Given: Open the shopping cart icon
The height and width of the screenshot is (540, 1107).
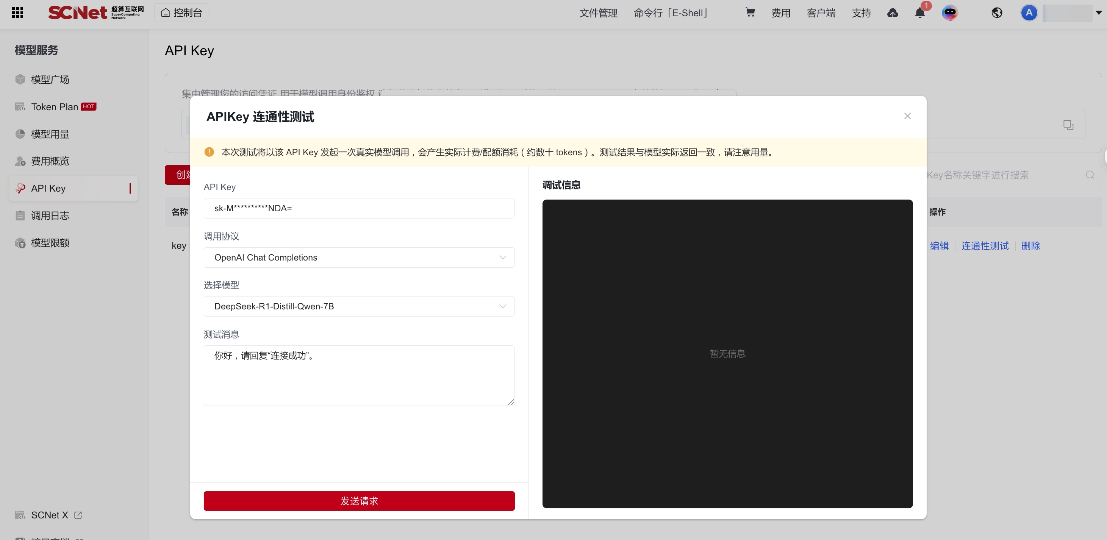Looking at the screenshot, I should point(751,12).
